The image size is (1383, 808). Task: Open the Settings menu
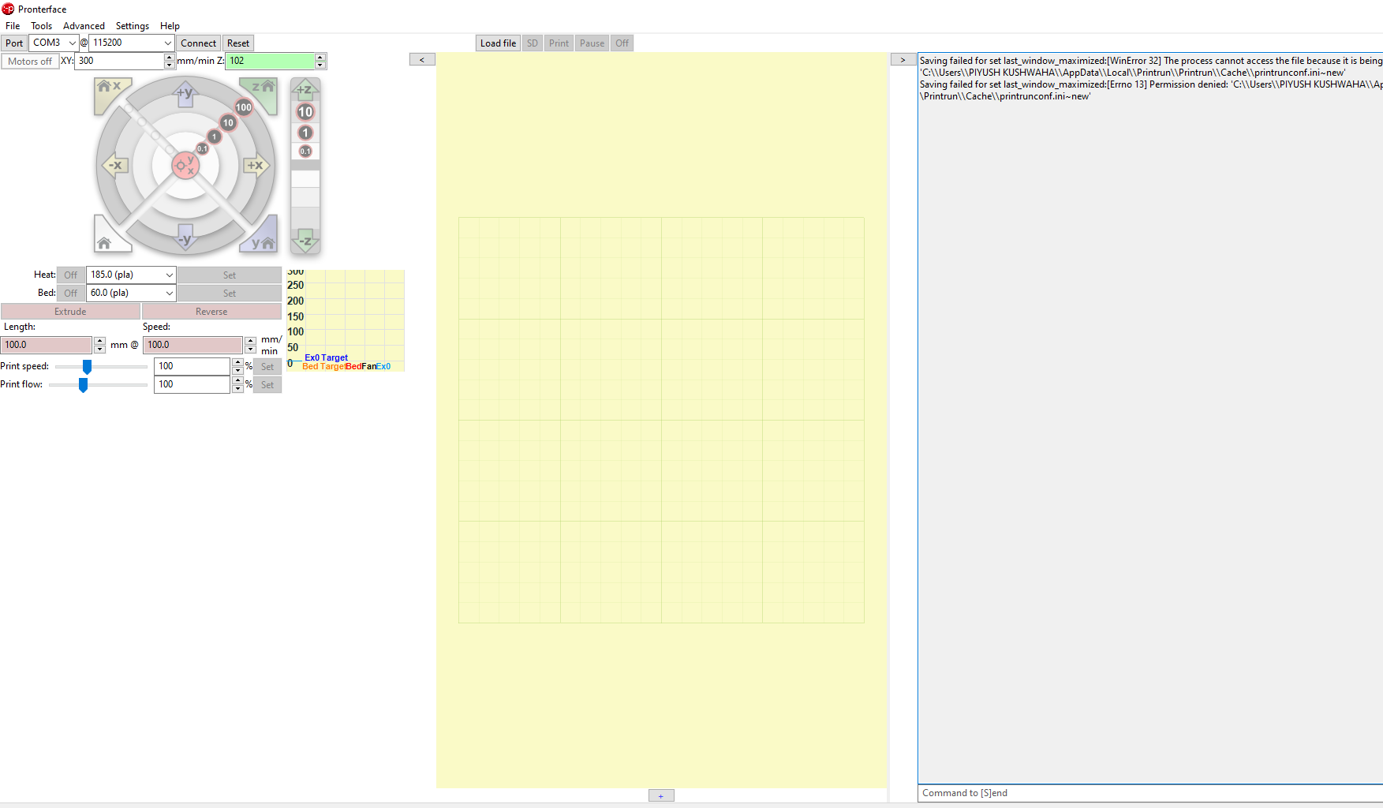133,26
